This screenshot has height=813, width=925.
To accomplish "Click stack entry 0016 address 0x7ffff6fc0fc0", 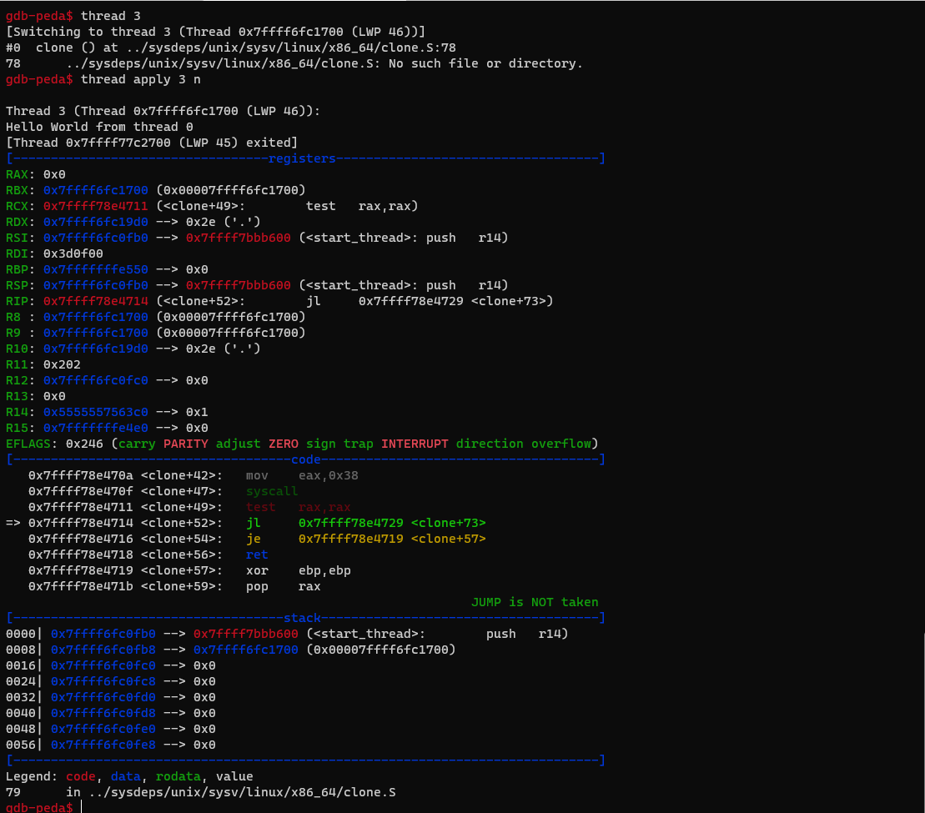I will coord(103,666).
